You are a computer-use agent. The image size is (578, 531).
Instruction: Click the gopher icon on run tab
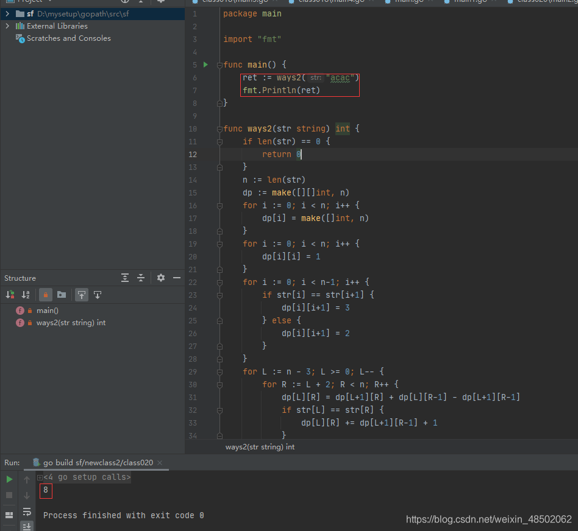(37, 463)
